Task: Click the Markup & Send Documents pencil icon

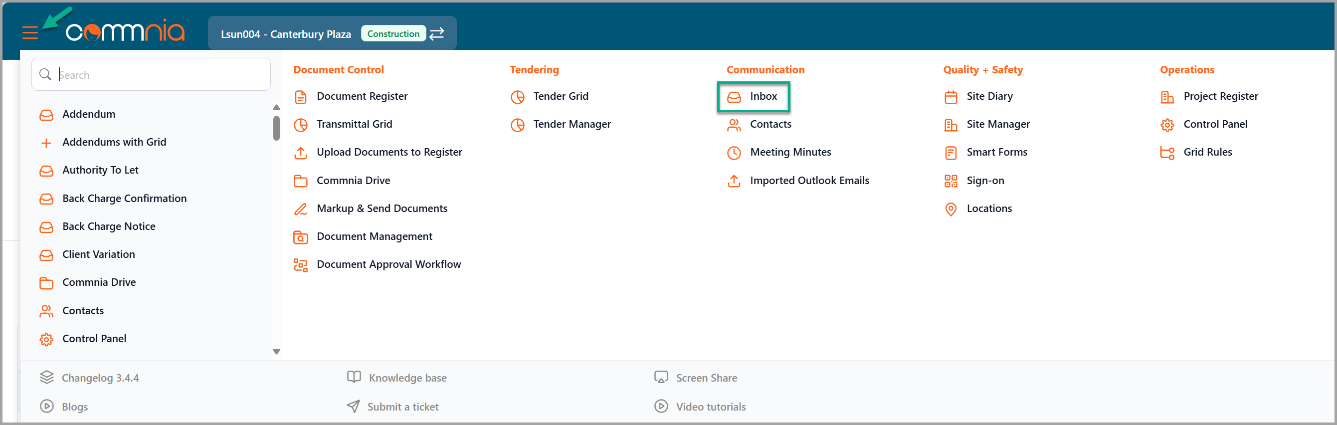Action: coord(301,209)
